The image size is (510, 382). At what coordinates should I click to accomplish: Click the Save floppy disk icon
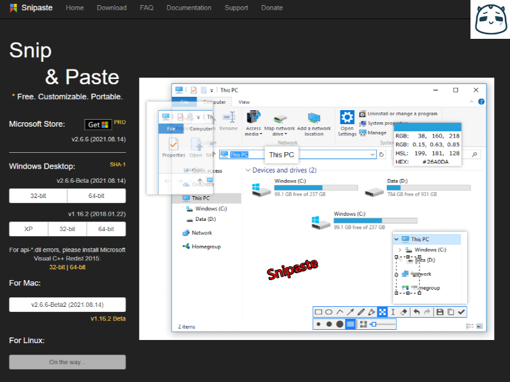(440, 312)
